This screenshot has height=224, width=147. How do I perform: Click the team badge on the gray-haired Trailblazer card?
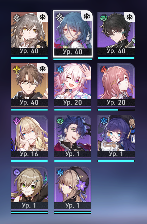point(42,17)
